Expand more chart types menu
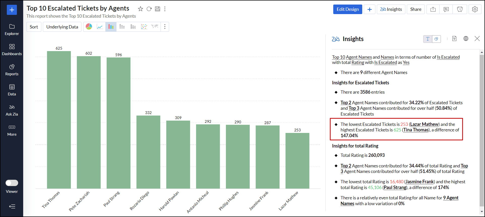 [165, 27]
